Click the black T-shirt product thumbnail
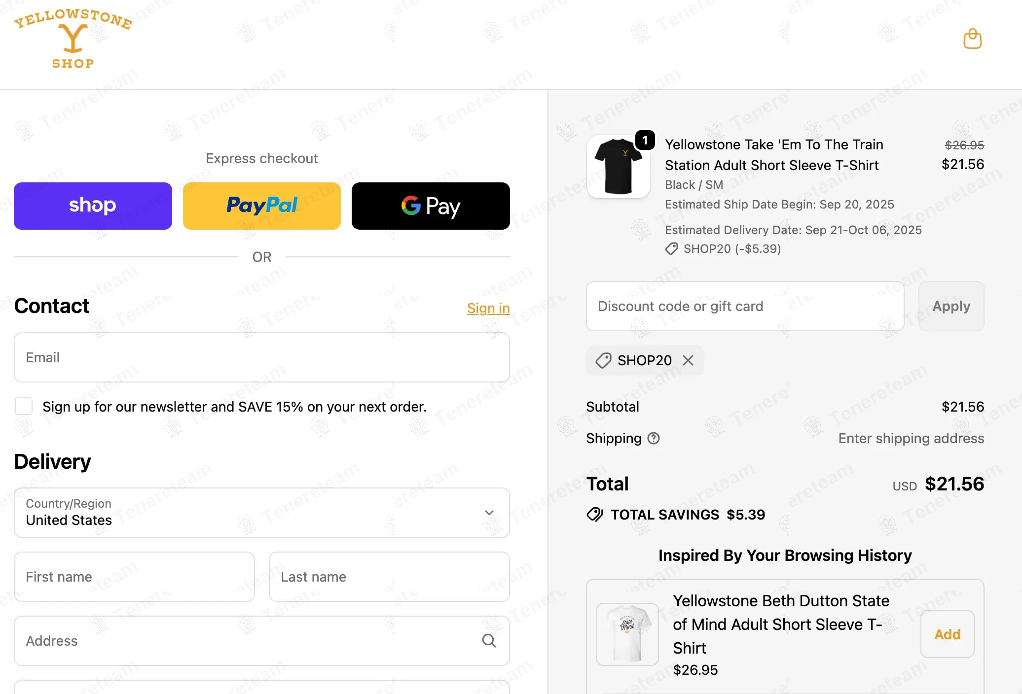This screenshot has height=694, width=1022. (618, 167)
